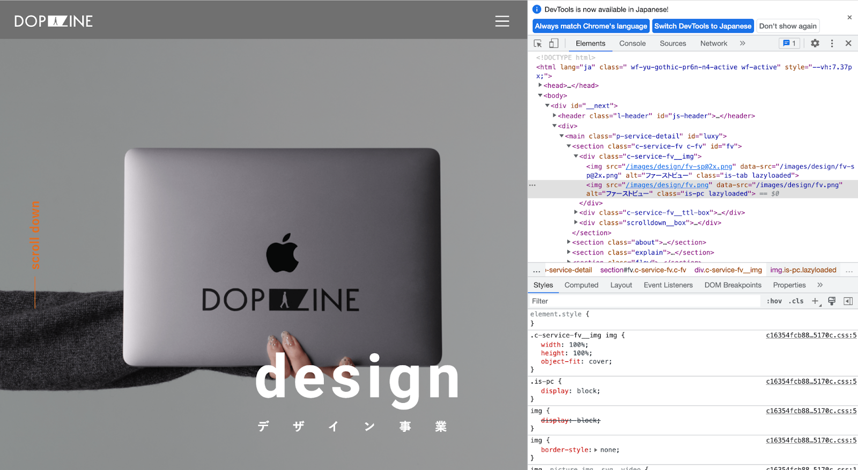
Task: Click the blue info icon in the DevTools notification
Action: click(537, 9)
